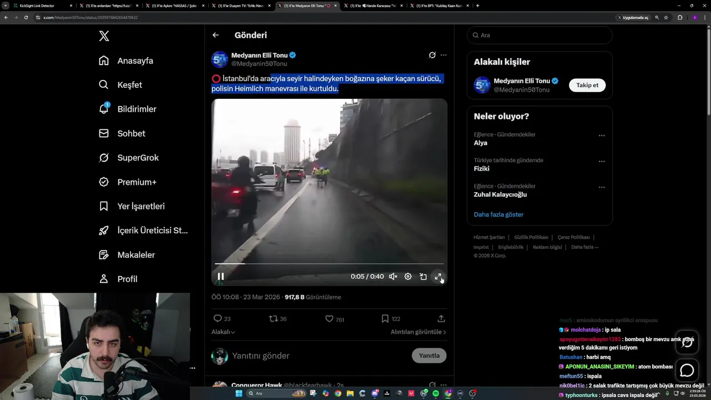Click the Yanıtla button
The width and height of the screenshot is (711, 400).
429,356
